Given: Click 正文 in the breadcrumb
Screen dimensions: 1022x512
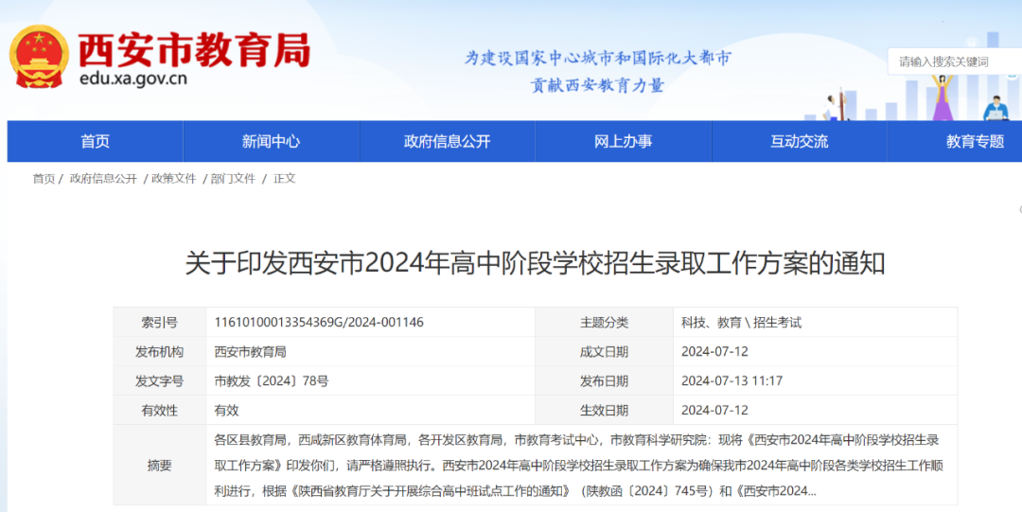Looking at the screenshot, I should tap(284, 179).
